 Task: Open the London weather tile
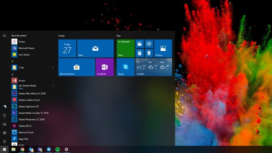154,67
